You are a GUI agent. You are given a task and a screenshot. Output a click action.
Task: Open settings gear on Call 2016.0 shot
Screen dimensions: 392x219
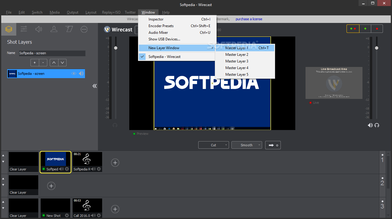pos(99,215)
